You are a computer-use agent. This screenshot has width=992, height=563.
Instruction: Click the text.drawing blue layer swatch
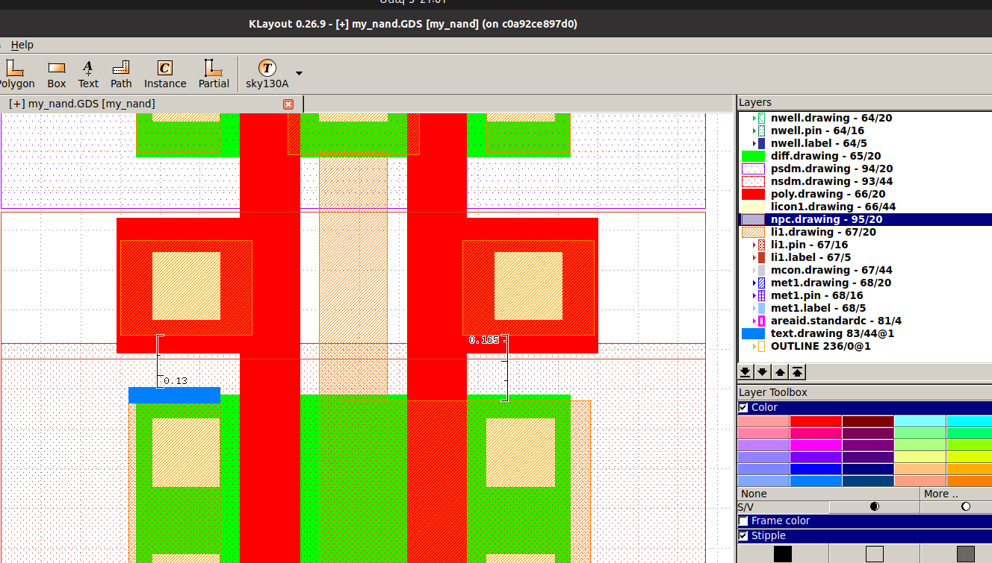coord(753,333)
